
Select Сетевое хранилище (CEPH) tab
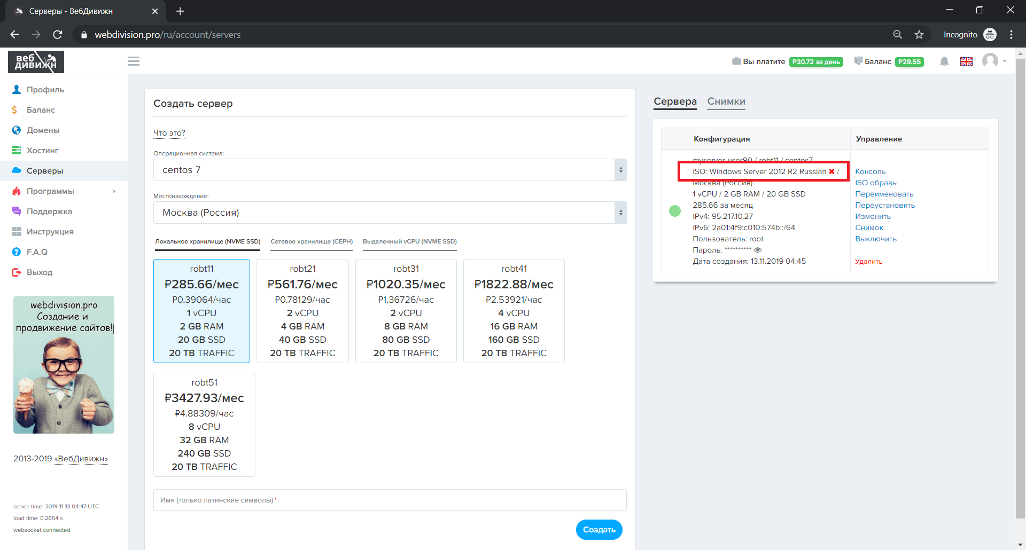tap(312, 241)
